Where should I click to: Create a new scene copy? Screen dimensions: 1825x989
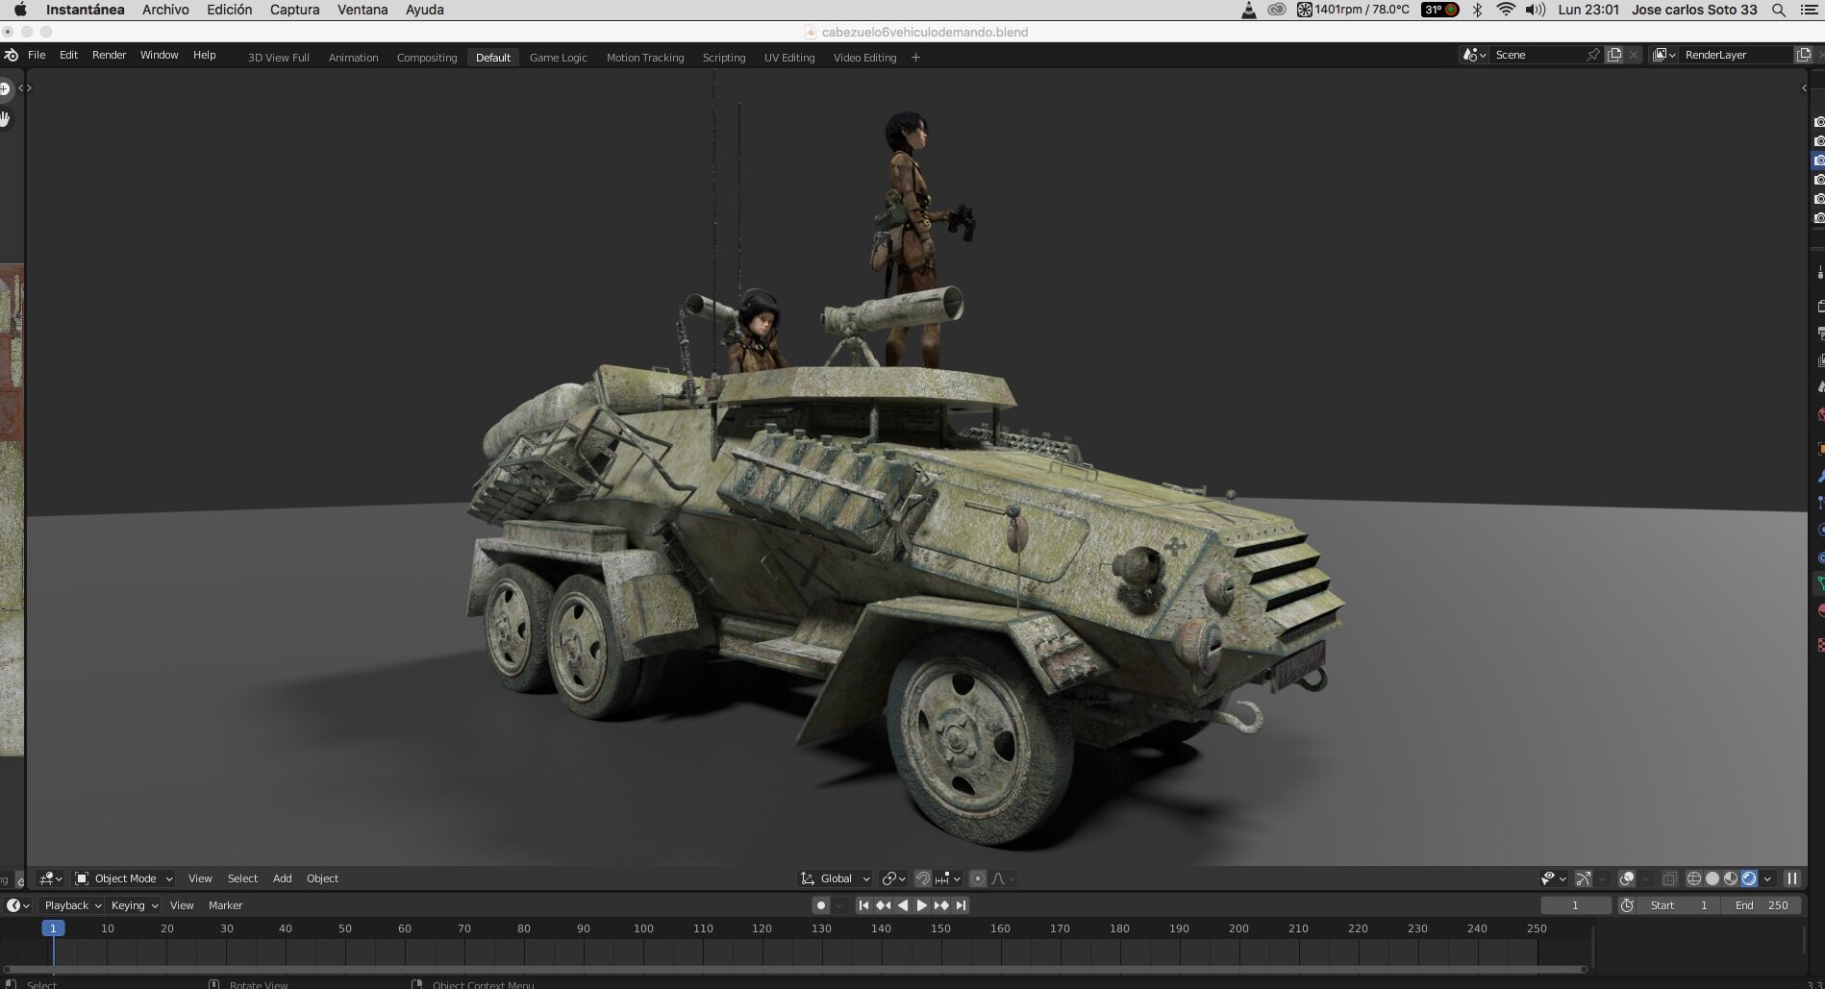[1614, 55]
